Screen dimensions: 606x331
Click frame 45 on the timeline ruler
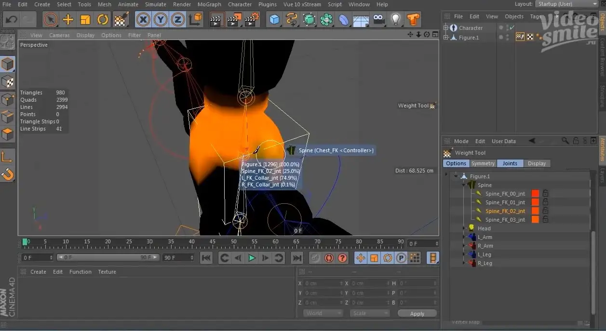point(213,242)
